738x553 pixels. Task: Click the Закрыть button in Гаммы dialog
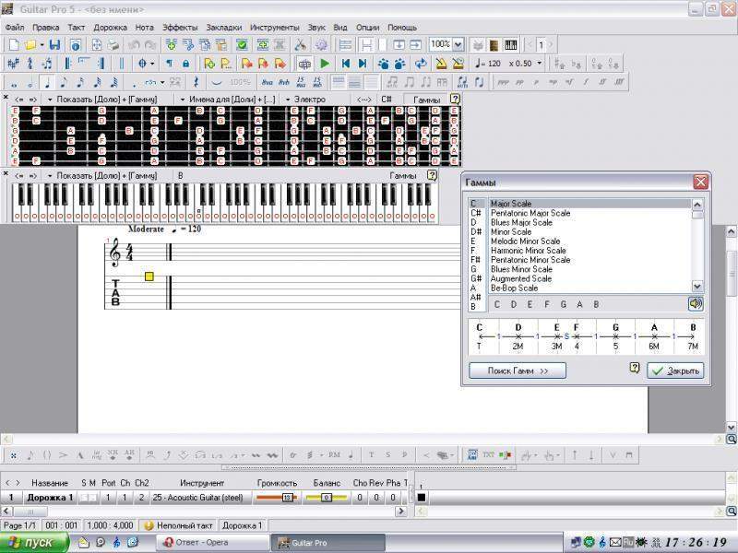675,371
